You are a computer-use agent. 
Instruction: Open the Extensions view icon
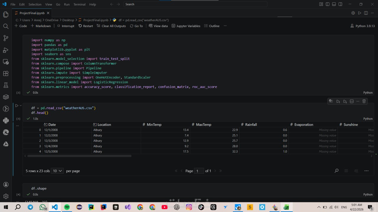6,73
